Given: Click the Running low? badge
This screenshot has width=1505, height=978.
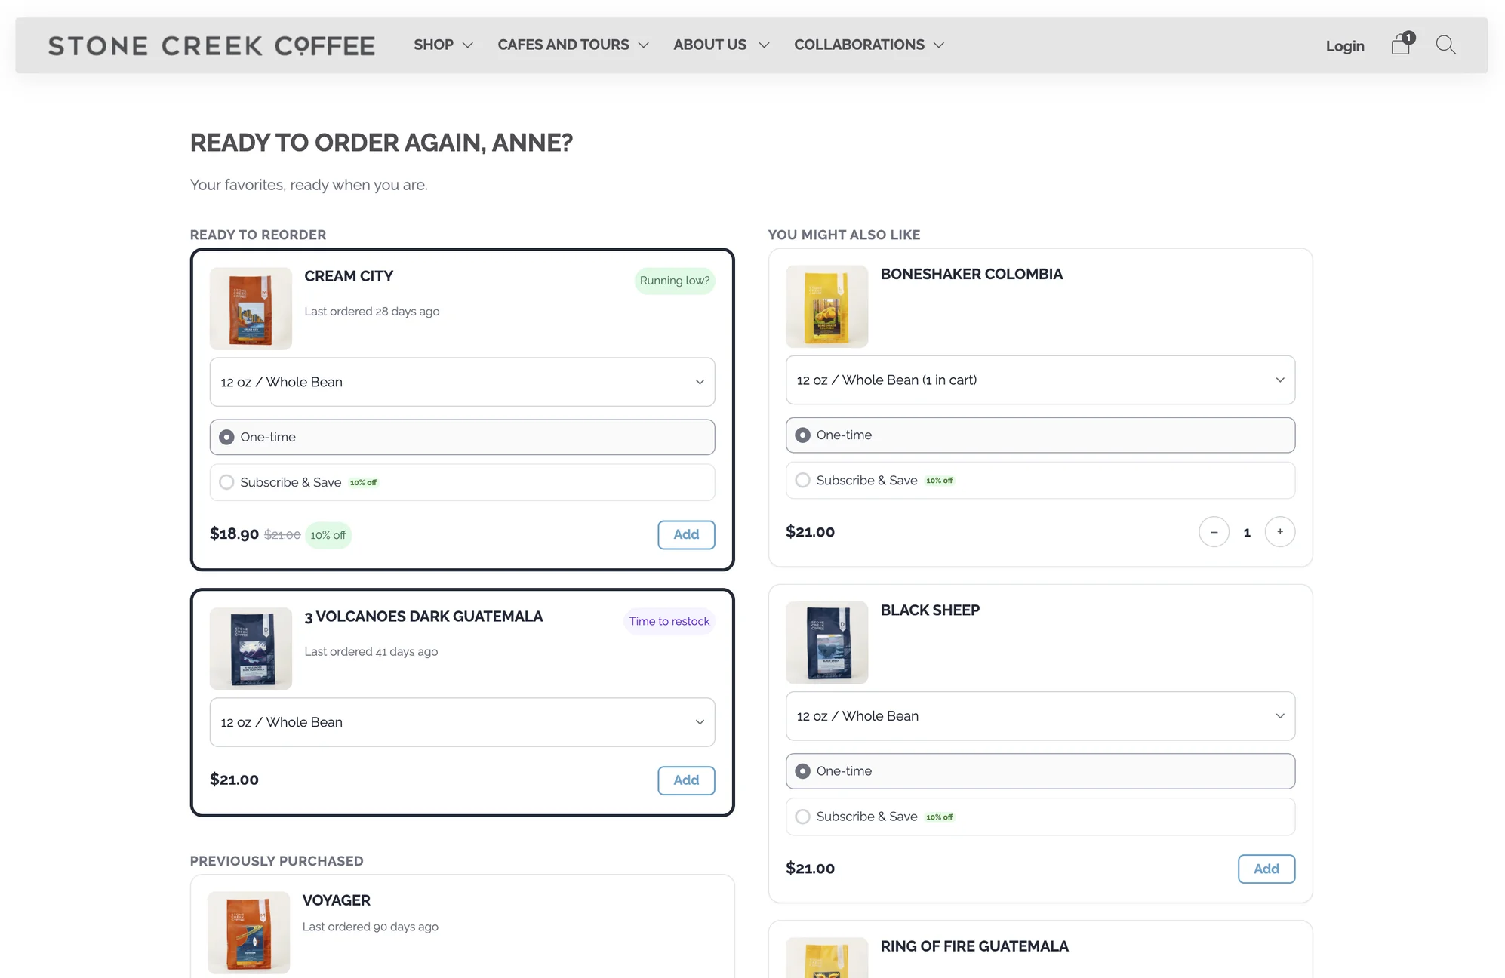Looking at the screenshot, I should pos(675,281).
